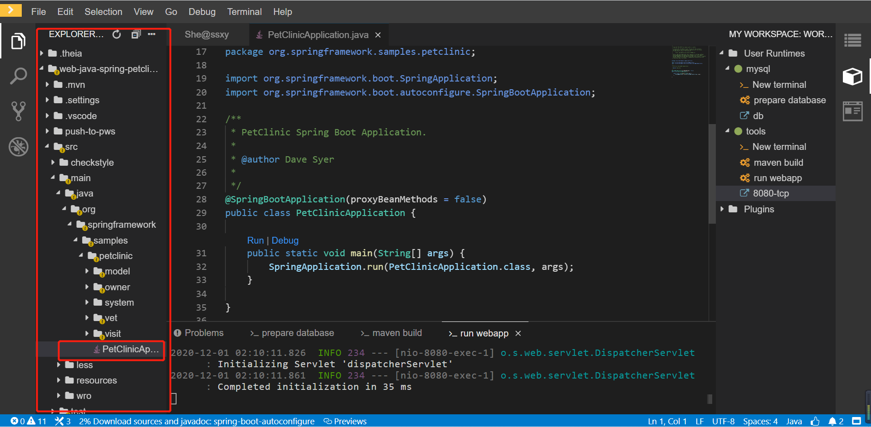Screen dimensions: 871x427
Task: Expand the .settings folder
Action: [47, 100]
